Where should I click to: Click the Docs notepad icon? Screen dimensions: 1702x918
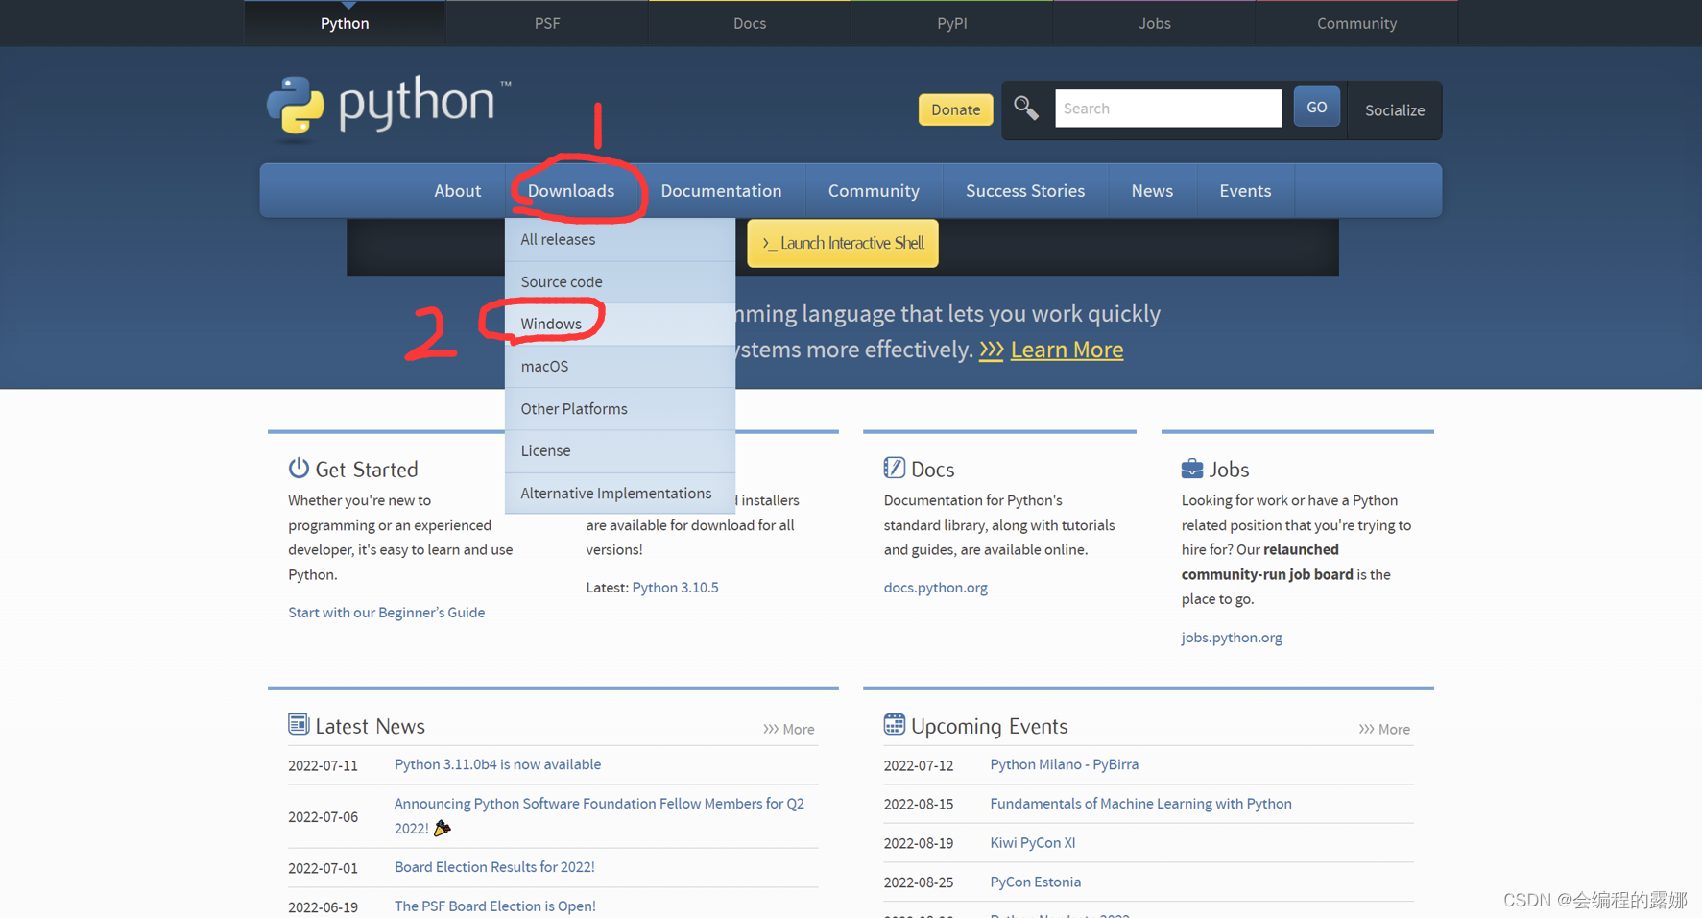tap(894, 468)
